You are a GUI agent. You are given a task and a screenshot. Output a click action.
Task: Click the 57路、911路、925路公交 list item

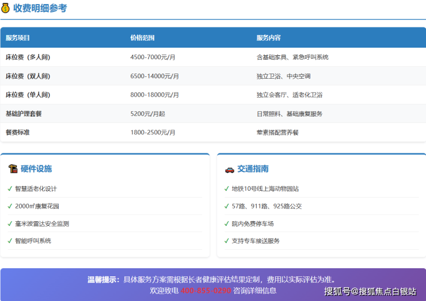pos(267,206)
